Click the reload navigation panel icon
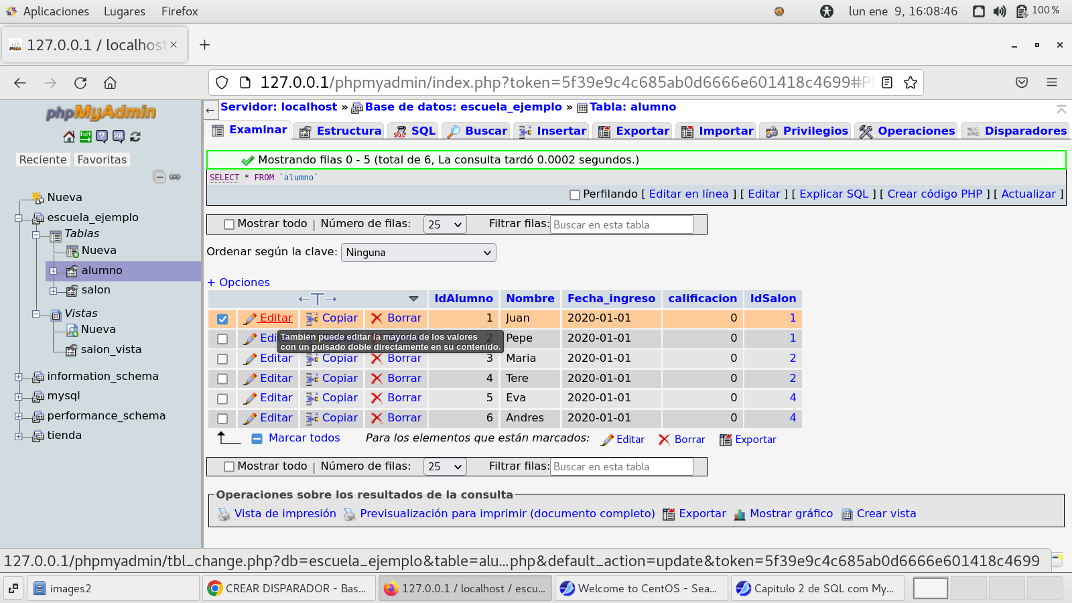Screen dimensions: 1072x603 coord(135,137)
